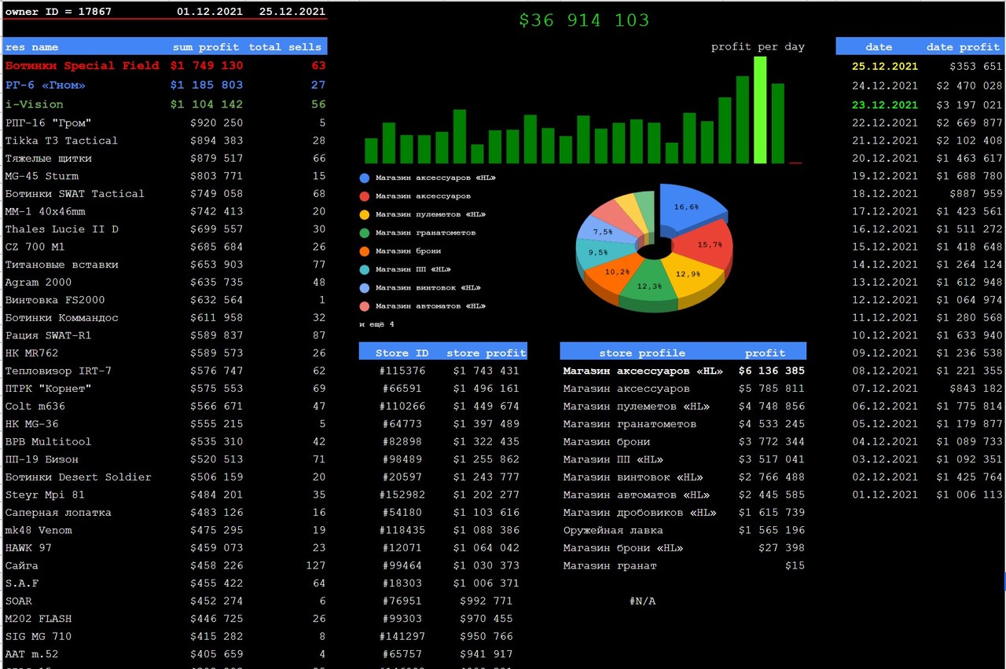1006x669 pixels.
Task: Select the 'Thales Lucie II D' cell
Action: (62, 229)
